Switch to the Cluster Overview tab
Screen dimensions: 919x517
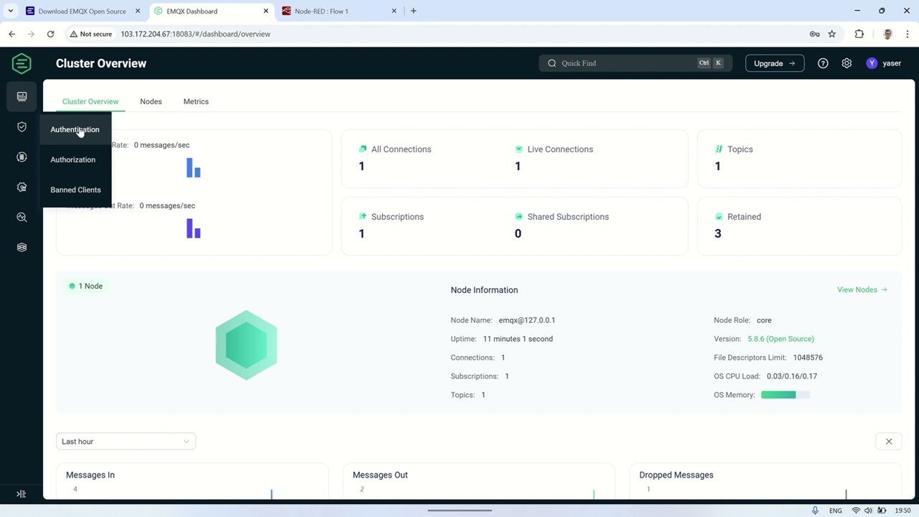(x=90, y=101)
